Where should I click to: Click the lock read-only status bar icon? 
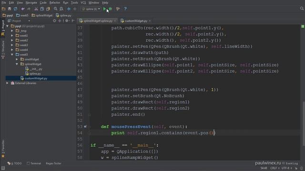pos(296,168)
